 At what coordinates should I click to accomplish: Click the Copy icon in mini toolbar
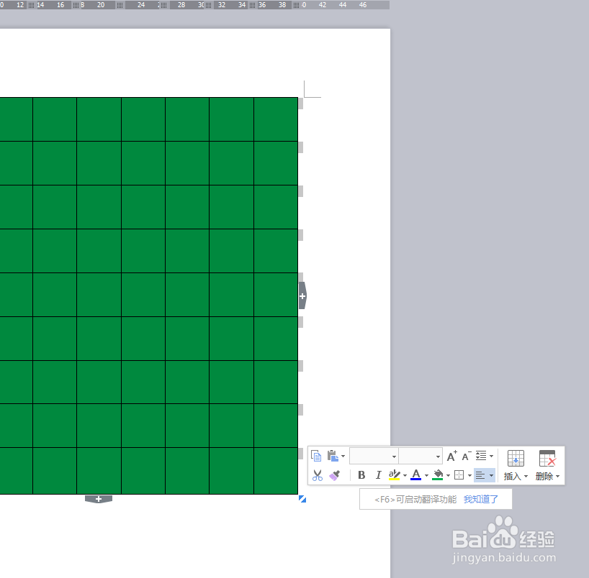316,456
